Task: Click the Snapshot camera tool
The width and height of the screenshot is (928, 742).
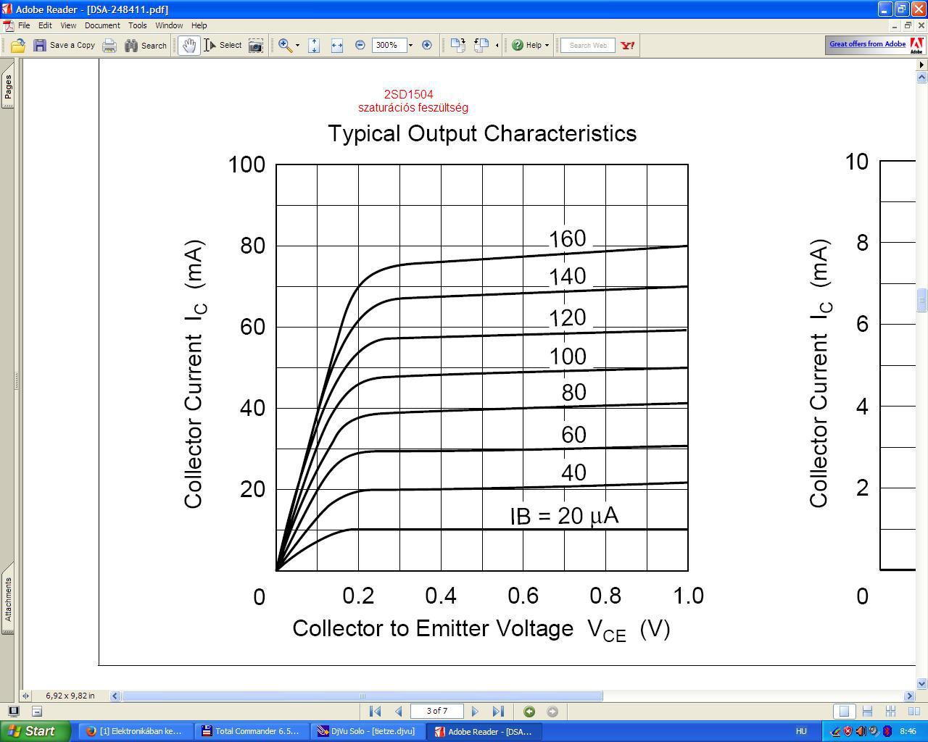Action: coord(255,45)
